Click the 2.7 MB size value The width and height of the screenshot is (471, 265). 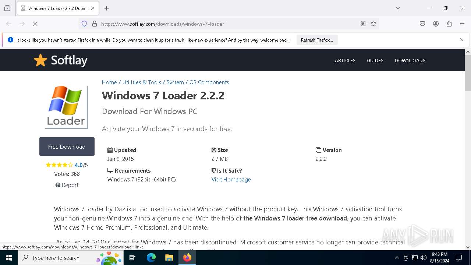(220, 159)
